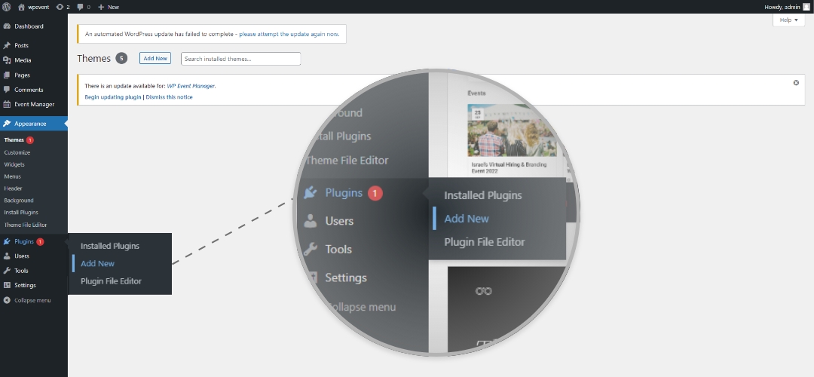
Task: Open Background under Appearance in left sidebar
Action: (19, 201)
